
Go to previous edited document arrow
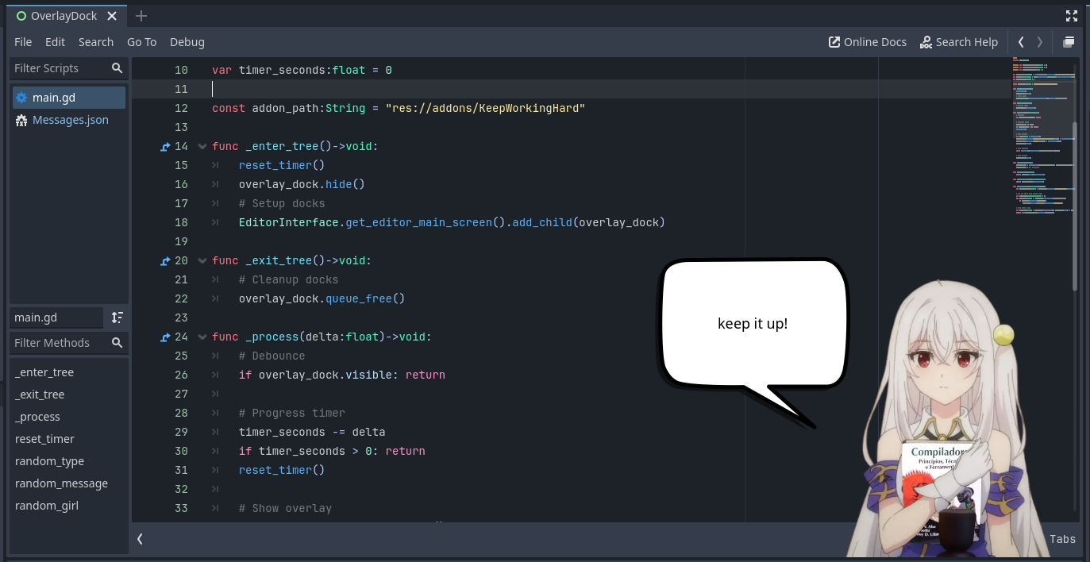point(1021,42)
